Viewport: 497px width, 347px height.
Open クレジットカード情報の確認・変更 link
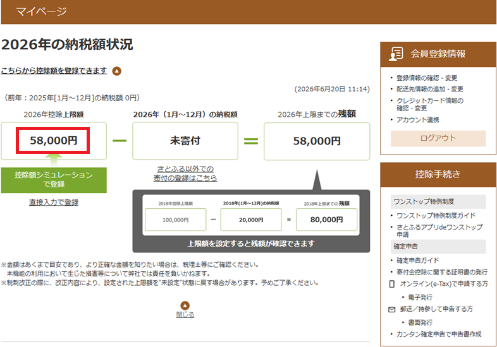(430, 104)
